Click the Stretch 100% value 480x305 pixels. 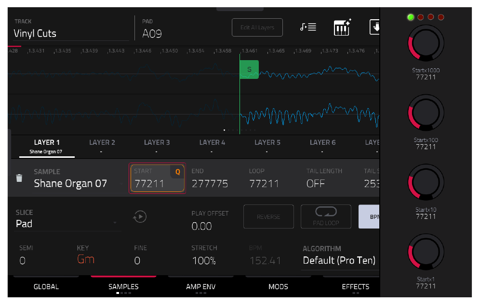click(x=204, y=261)
